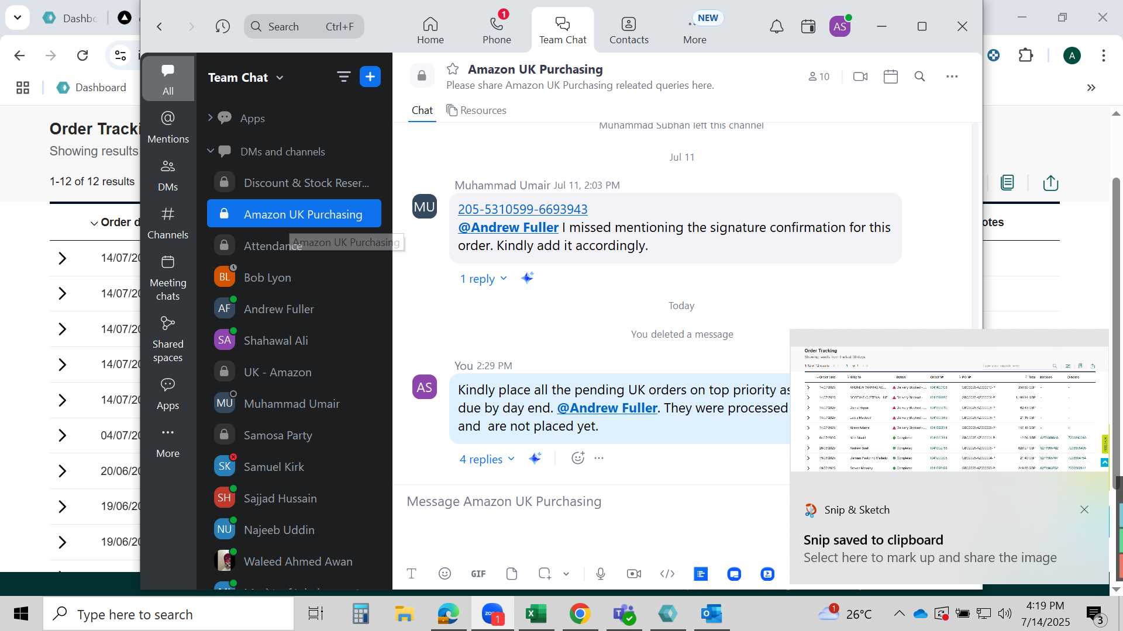The width and height of the screenshot is (1123, 631).
Task: Switch to the Resources tab
Action: click(x=476, y=110)
